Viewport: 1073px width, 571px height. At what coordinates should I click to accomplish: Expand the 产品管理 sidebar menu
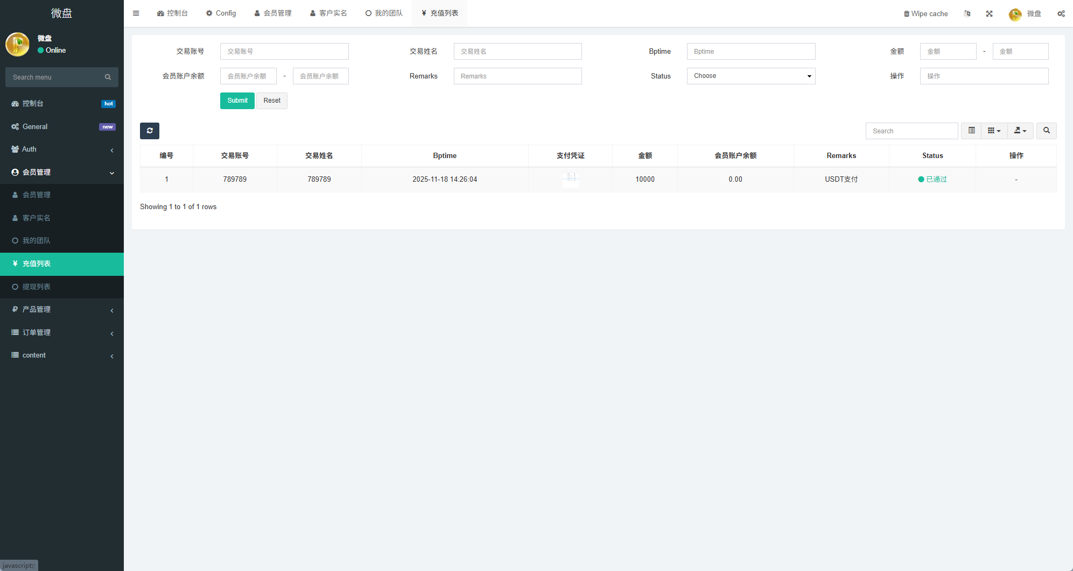(62, 310)
